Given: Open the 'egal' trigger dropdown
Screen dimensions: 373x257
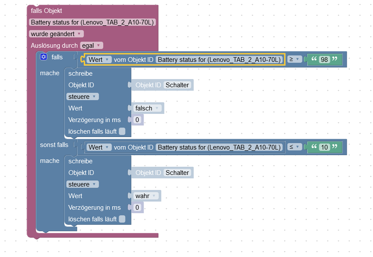Looking at the screenshot, I should click(92, 46).
